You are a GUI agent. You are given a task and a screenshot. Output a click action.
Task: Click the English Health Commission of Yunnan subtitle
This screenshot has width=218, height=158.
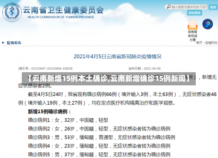tap(61, 17)
